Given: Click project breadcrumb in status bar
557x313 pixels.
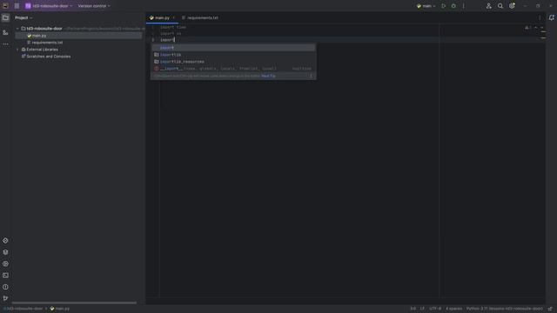Looking at the screenshot, I should (x=23, y=309).
